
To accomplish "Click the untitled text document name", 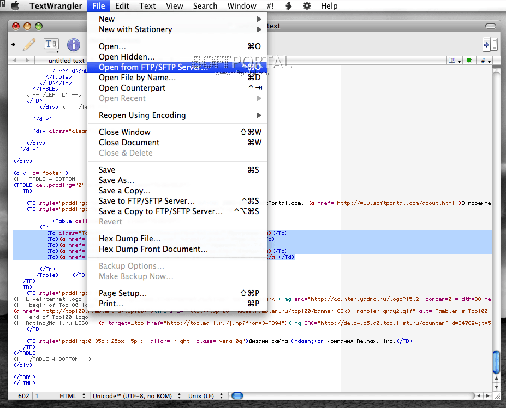I will [67, 61].
